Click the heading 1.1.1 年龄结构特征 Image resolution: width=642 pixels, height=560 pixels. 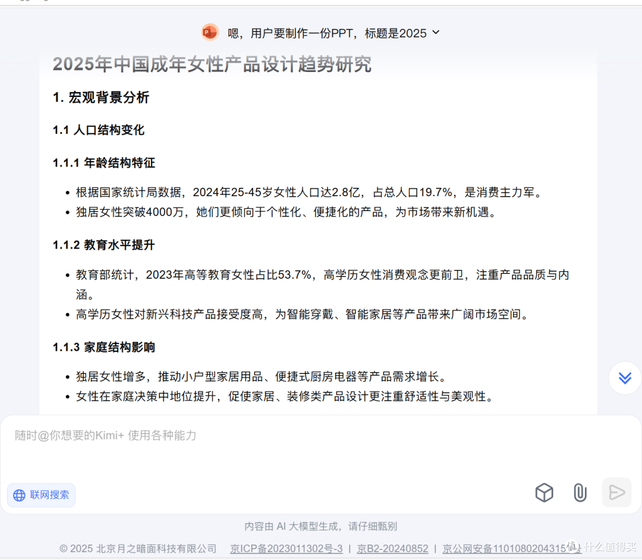click(104, 163)
